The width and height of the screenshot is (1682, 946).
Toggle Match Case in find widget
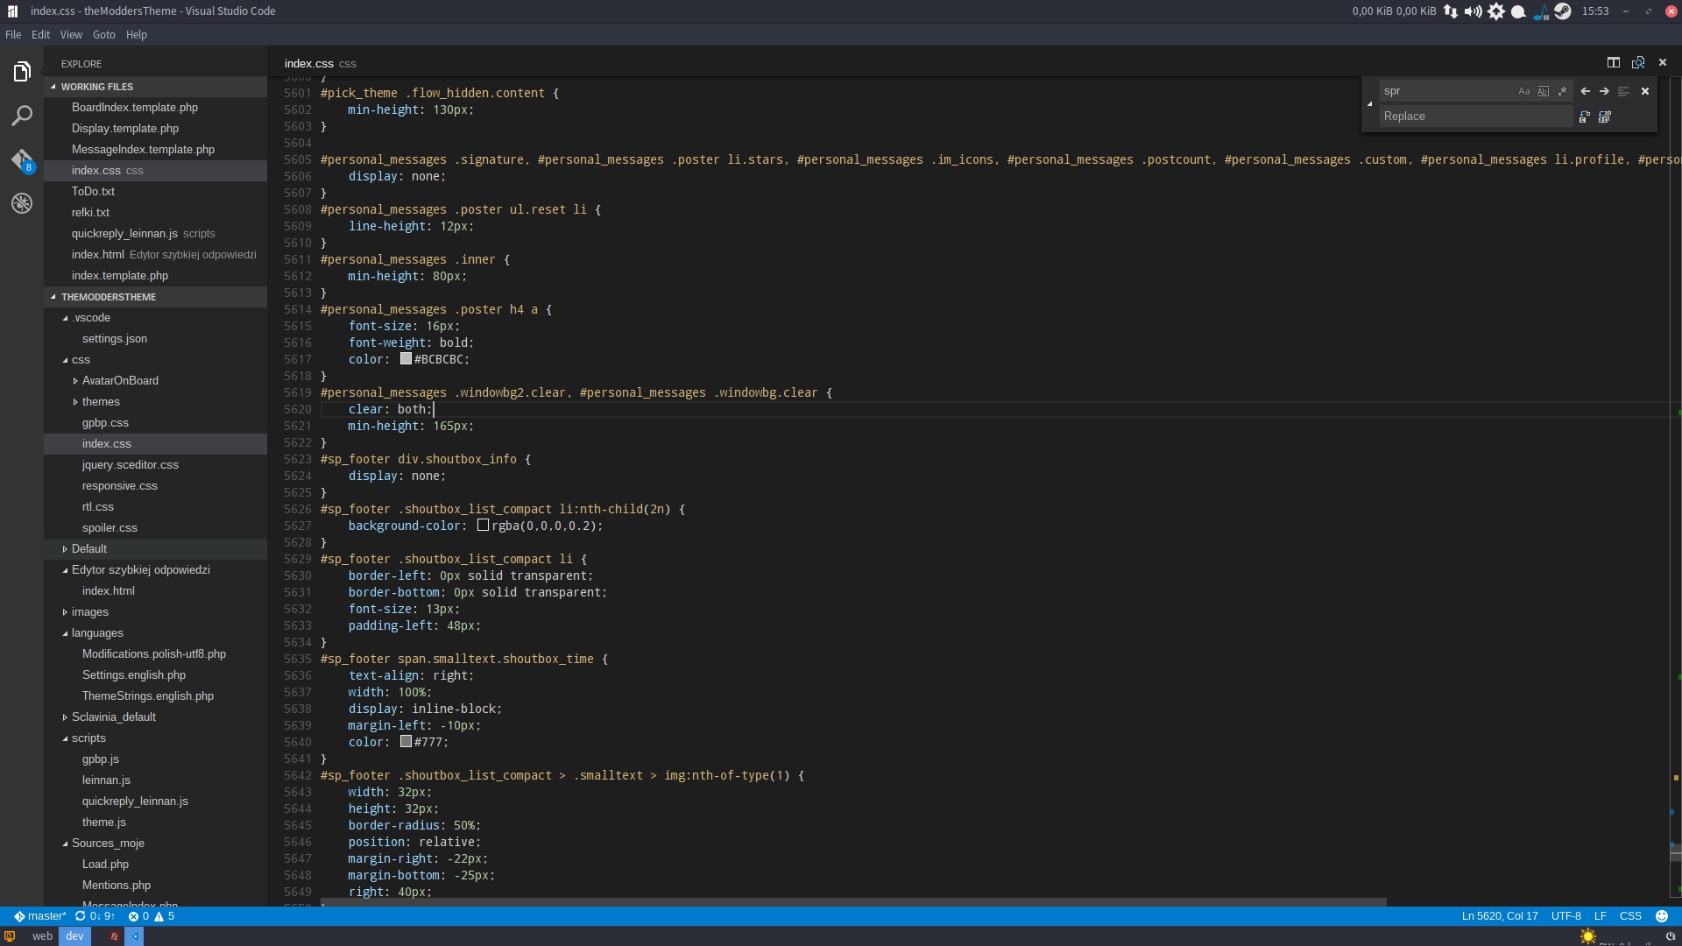[1523, 91]
